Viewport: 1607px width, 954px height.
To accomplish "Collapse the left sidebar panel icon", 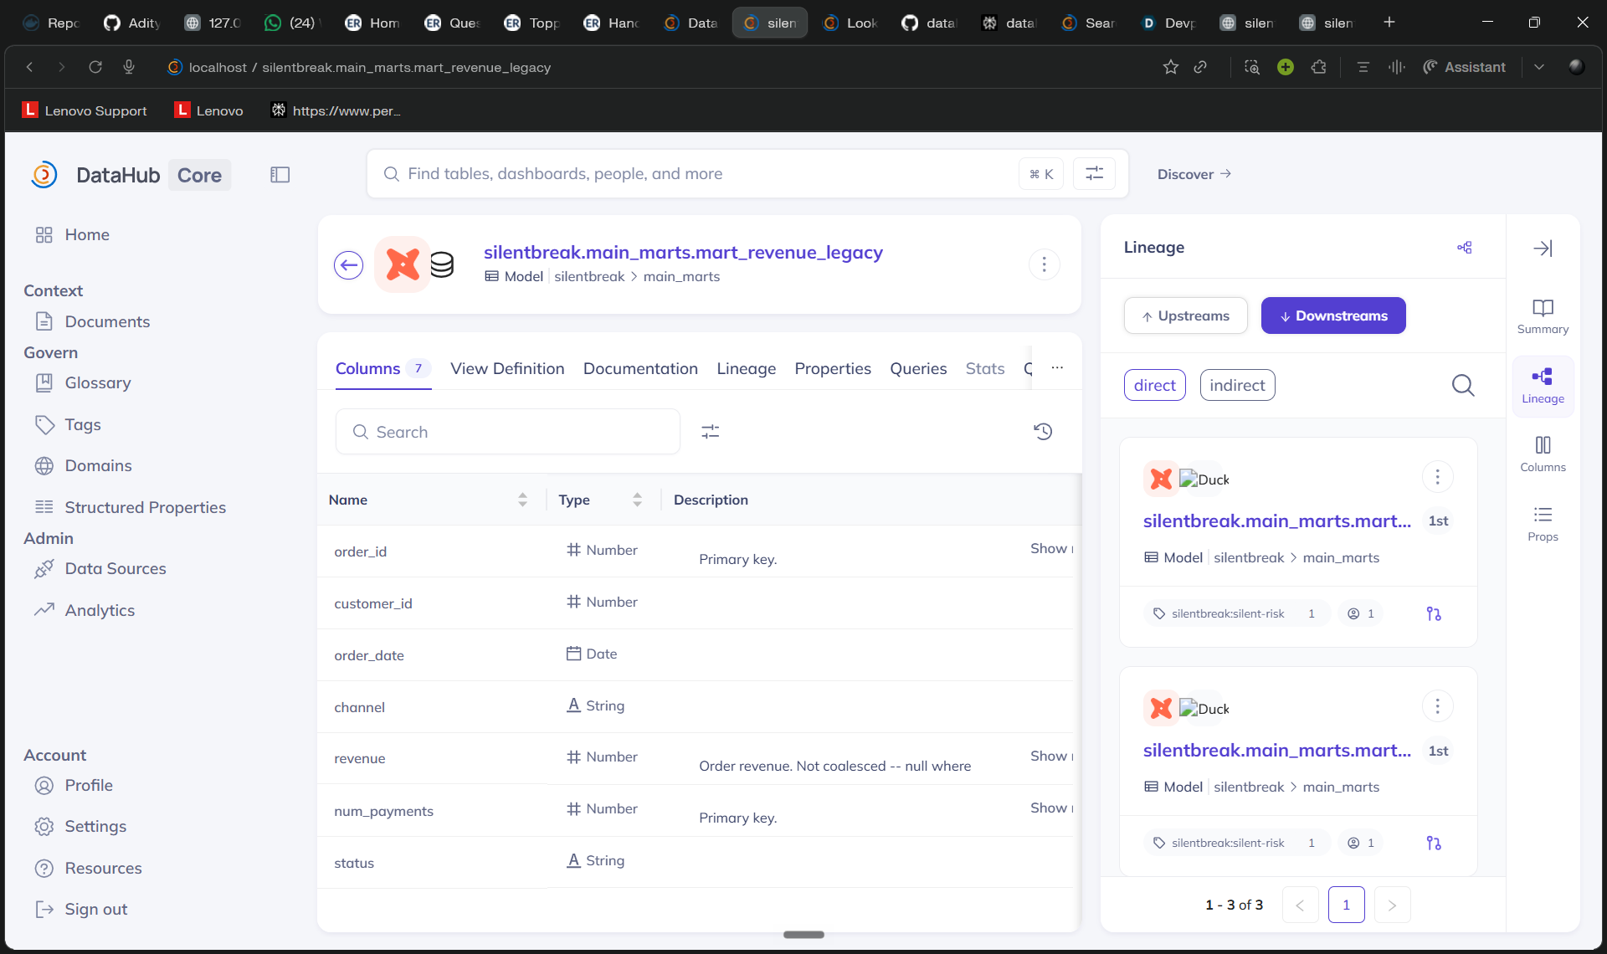I will (x=280, y=175).
